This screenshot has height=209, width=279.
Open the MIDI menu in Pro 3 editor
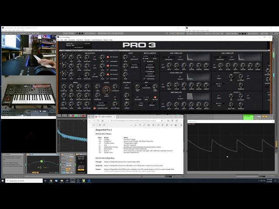pos(65,40)
